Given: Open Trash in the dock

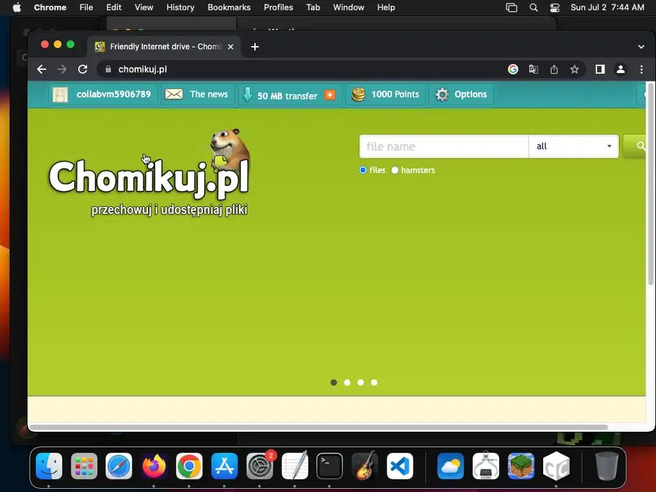Looking at the screenshot, I should coord(607,466).
